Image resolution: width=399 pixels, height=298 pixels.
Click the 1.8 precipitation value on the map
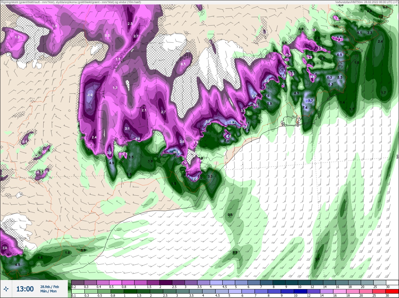pyautogui.click(x=357, y=63)
